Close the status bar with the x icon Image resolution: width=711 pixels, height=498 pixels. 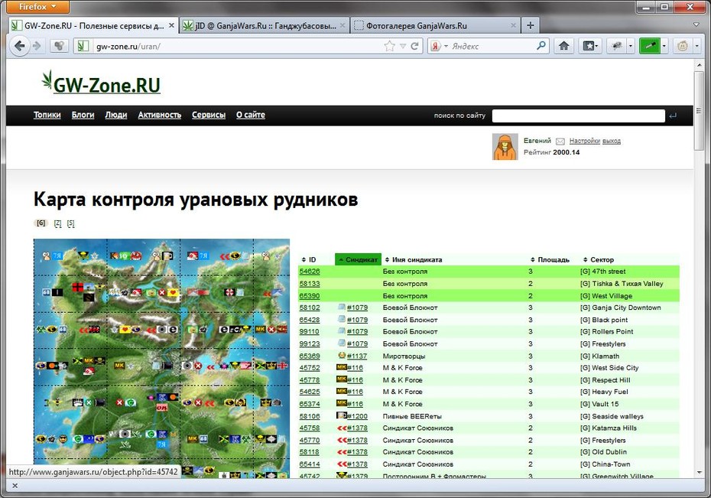pyautogui.click(x=15, y=486)
